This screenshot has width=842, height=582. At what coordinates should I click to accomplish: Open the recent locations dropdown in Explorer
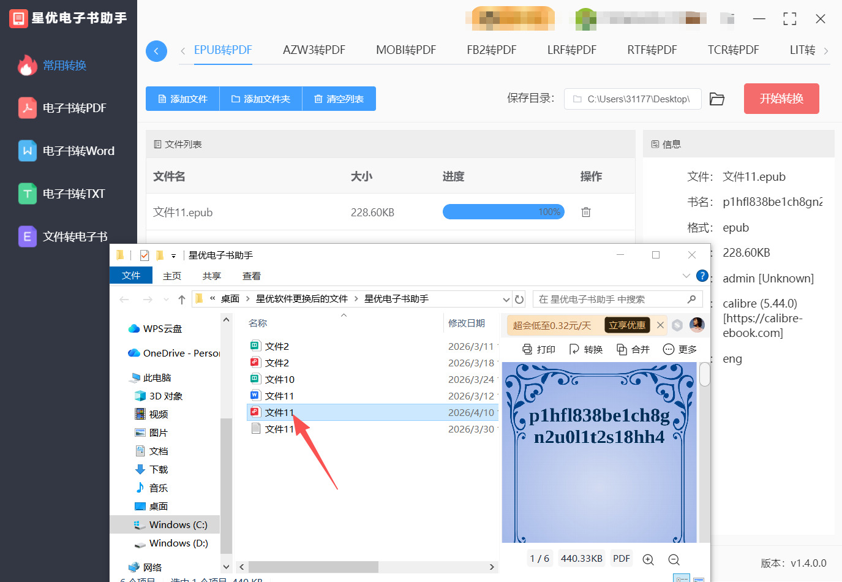click(166, 300)
